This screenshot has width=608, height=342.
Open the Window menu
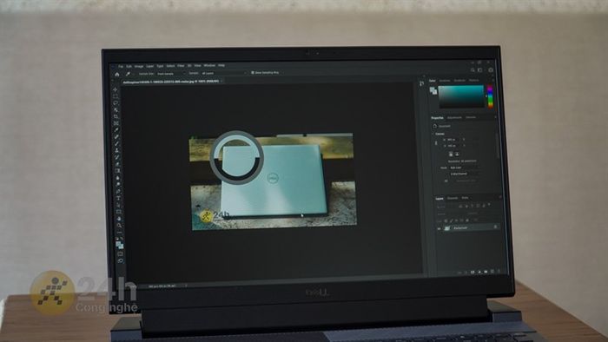pyautogui.click(x=209, y=65)
